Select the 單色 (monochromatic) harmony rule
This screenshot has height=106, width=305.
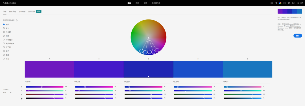[x=6, y=28]
